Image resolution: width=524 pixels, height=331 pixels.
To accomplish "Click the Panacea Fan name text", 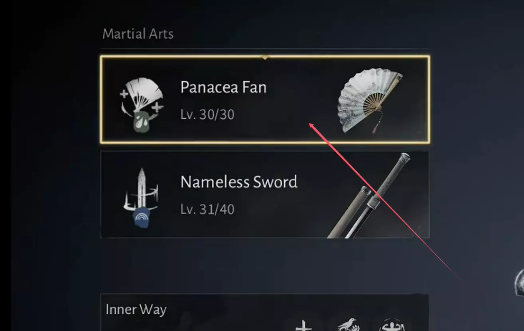I will [223, 87].
